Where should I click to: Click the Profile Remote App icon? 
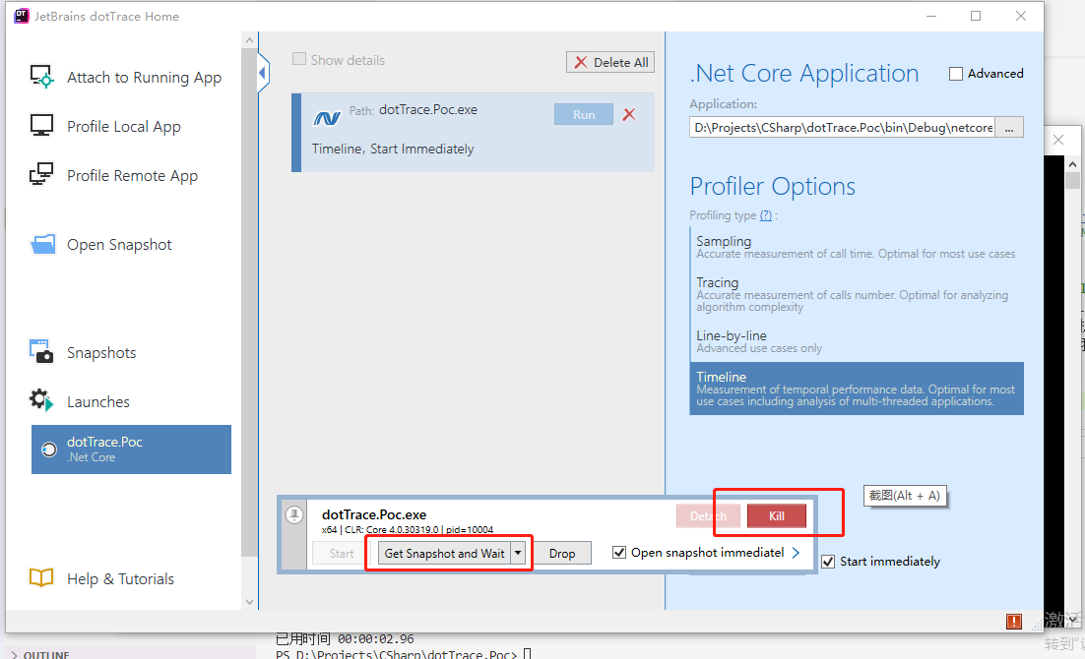pos(41,173)
